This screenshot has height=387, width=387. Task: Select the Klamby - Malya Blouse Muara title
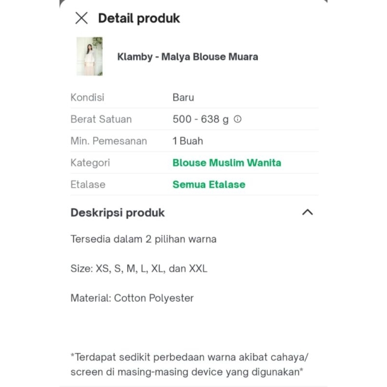click(188, 57)
